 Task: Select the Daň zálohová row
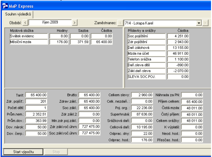click(146, 48)
